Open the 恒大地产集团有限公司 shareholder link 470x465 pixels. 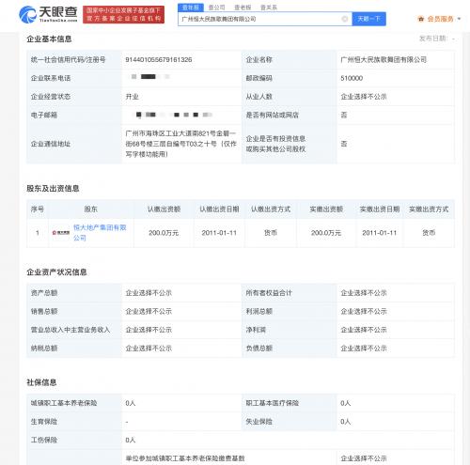tap(100, 232)
